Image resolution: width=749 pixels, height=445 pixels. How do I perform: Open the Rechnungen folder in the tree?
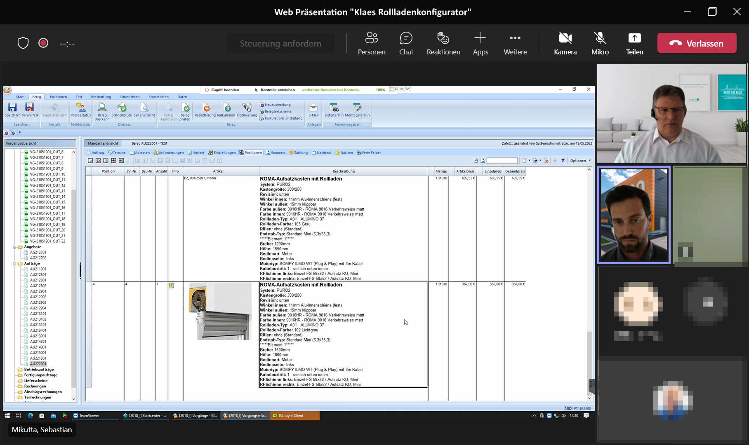tap(35, 386)
